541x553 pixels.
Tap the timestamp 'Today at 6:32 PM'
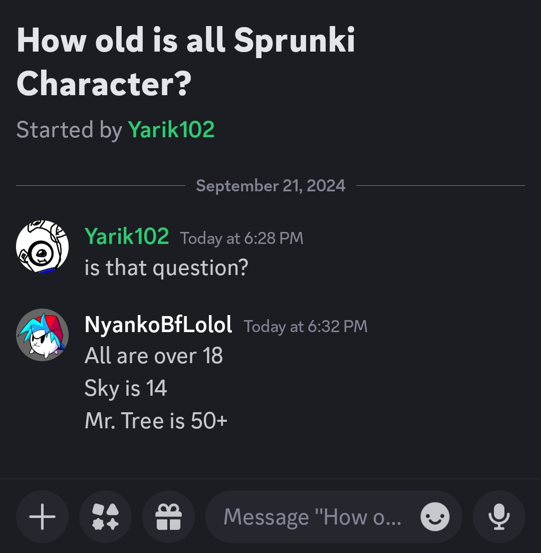(x=306, y=327)
